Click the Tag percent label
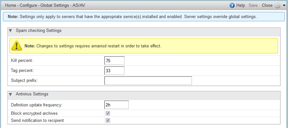The image size is (288, 128). (x=22, y=71)
